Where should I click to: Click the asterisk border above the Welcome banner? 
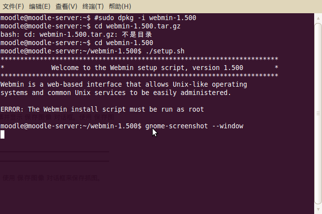click(x=139, y=59)
